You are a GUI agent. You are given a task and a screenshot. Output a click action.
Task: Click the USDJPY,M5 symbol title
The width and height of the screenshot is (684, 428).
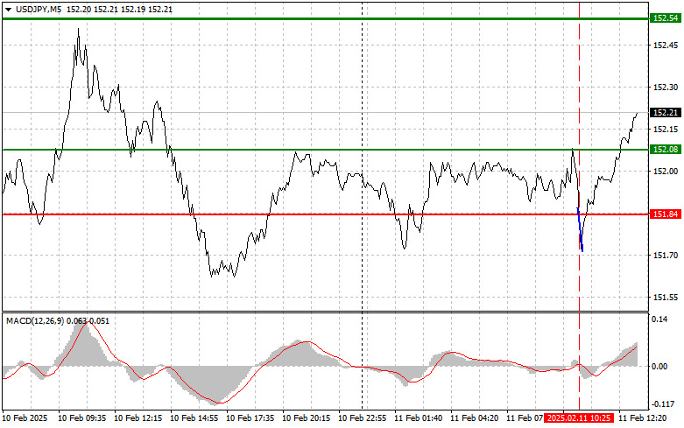39,10
